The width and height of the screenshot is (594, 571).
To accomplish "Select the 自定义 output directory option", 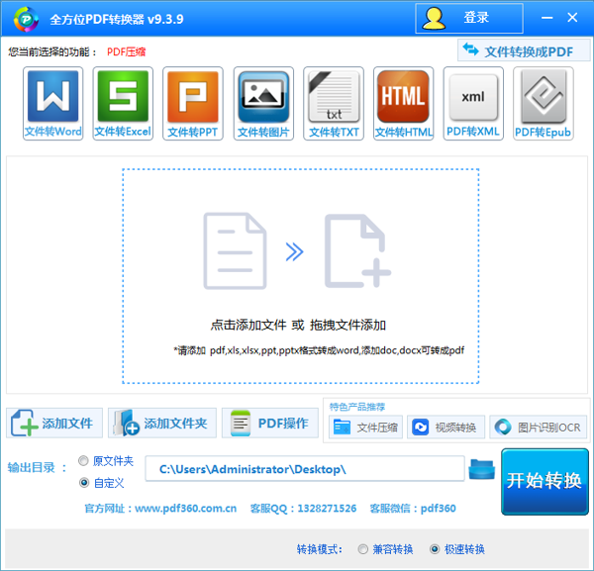I will point(83,483).
